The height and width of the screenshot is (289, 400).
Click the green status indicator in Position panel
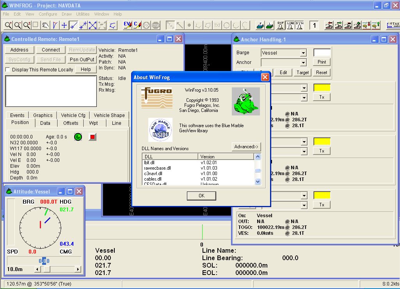[78, 137]
